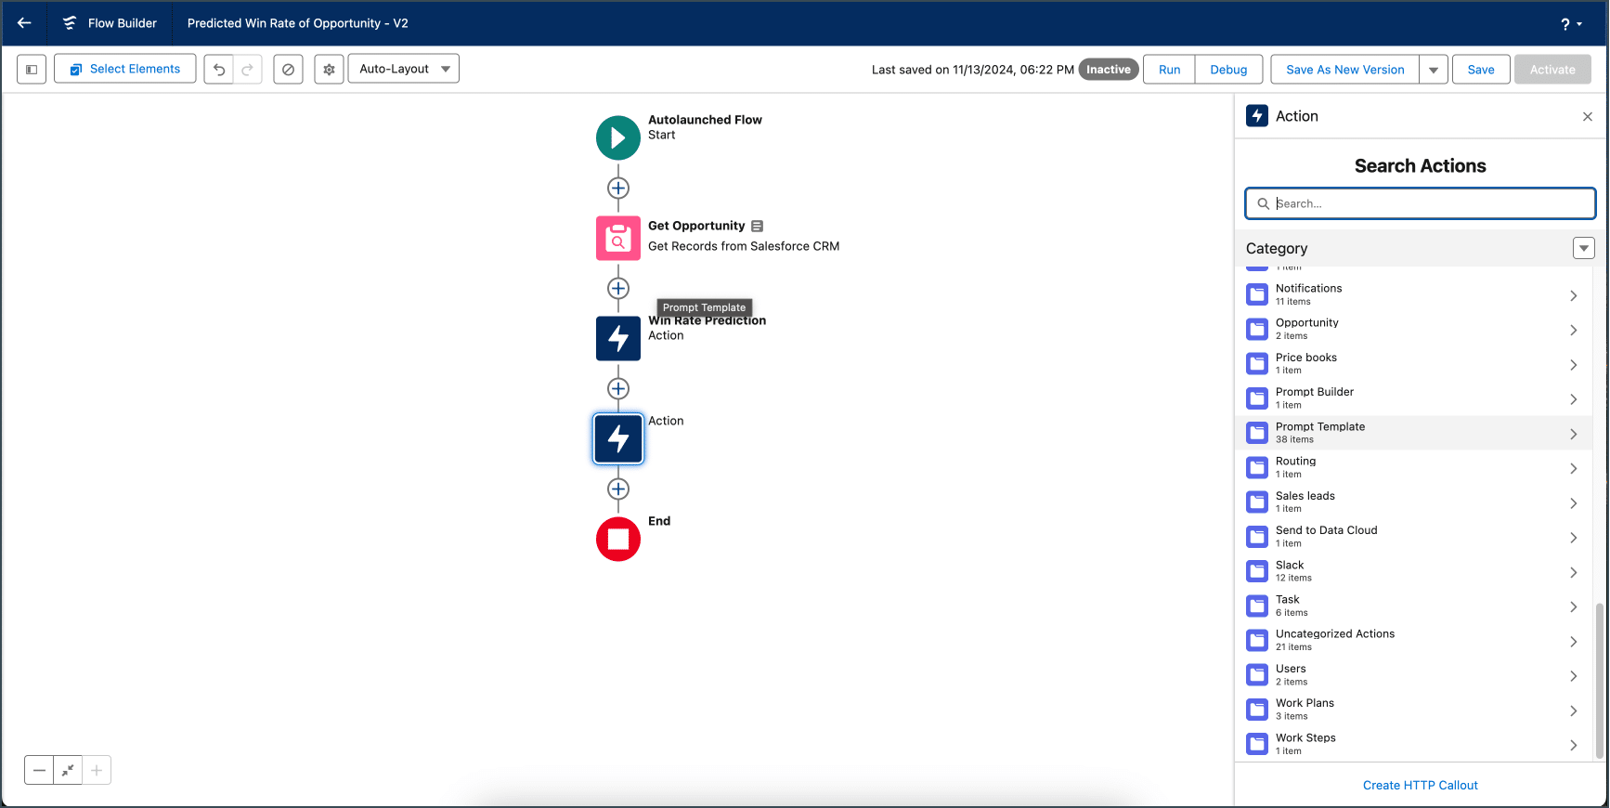This screenshot has width=1610, height=808.
Task: Click the Search Actions input field
Action: [x=1421, y=203]
